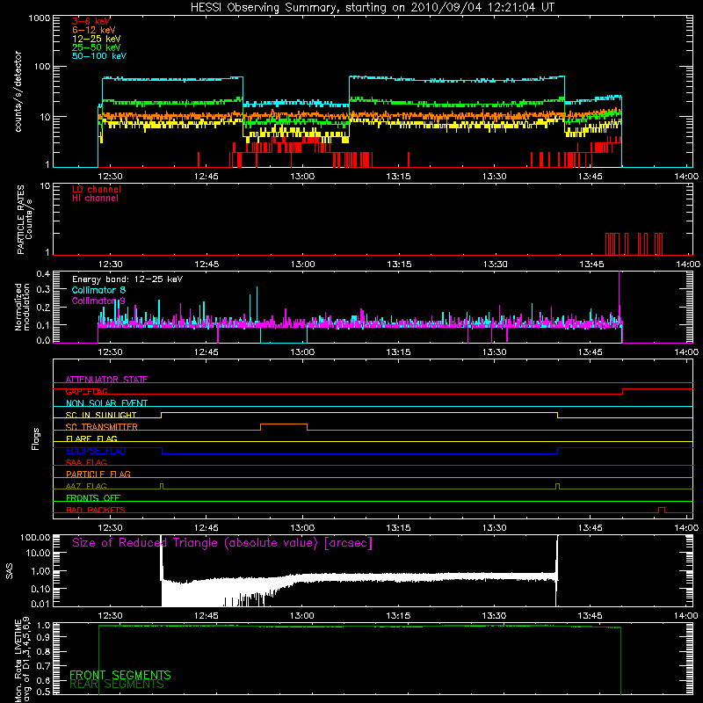
Task: Click the first A4Z_FLAG pulse near 12:38
Action: click(162, 486)
